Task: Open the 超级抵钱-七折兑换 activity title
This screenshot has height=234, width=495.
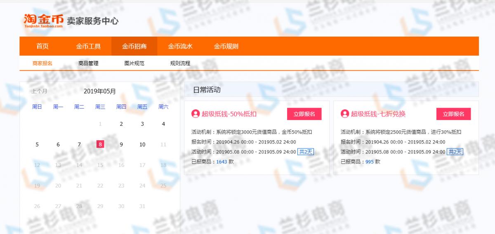Action: point(378,114)
